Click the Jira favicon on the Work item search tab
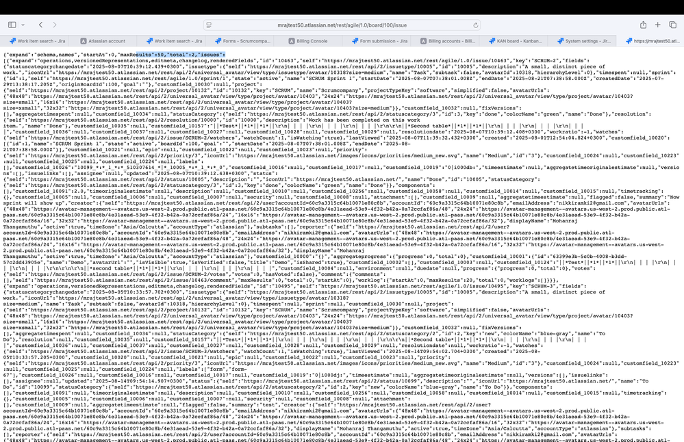684x442 pixels. (12, 40)
